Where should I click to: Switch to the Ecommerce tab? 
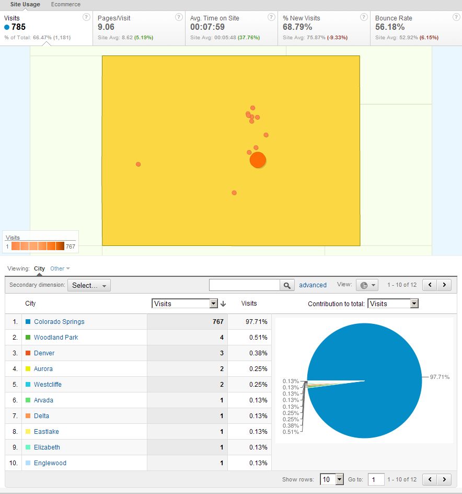coord(66,4)
